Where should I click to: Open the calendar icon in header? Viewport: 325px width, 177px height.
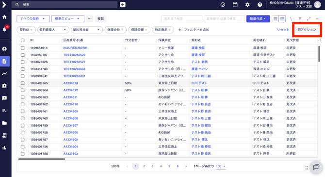click(235, 4)
